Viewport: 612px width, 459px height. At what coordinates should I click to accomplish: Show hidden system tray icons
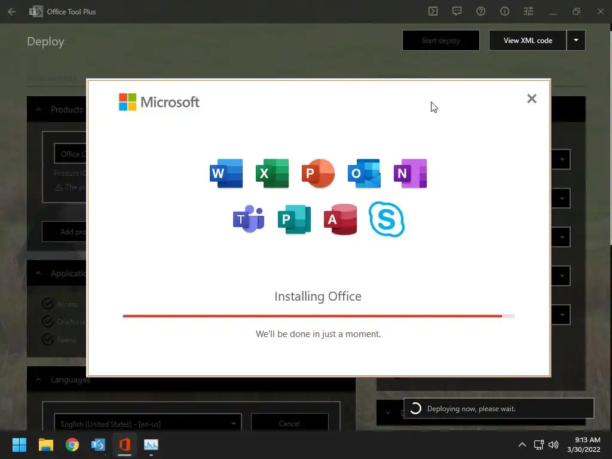(x=522, y=445)
